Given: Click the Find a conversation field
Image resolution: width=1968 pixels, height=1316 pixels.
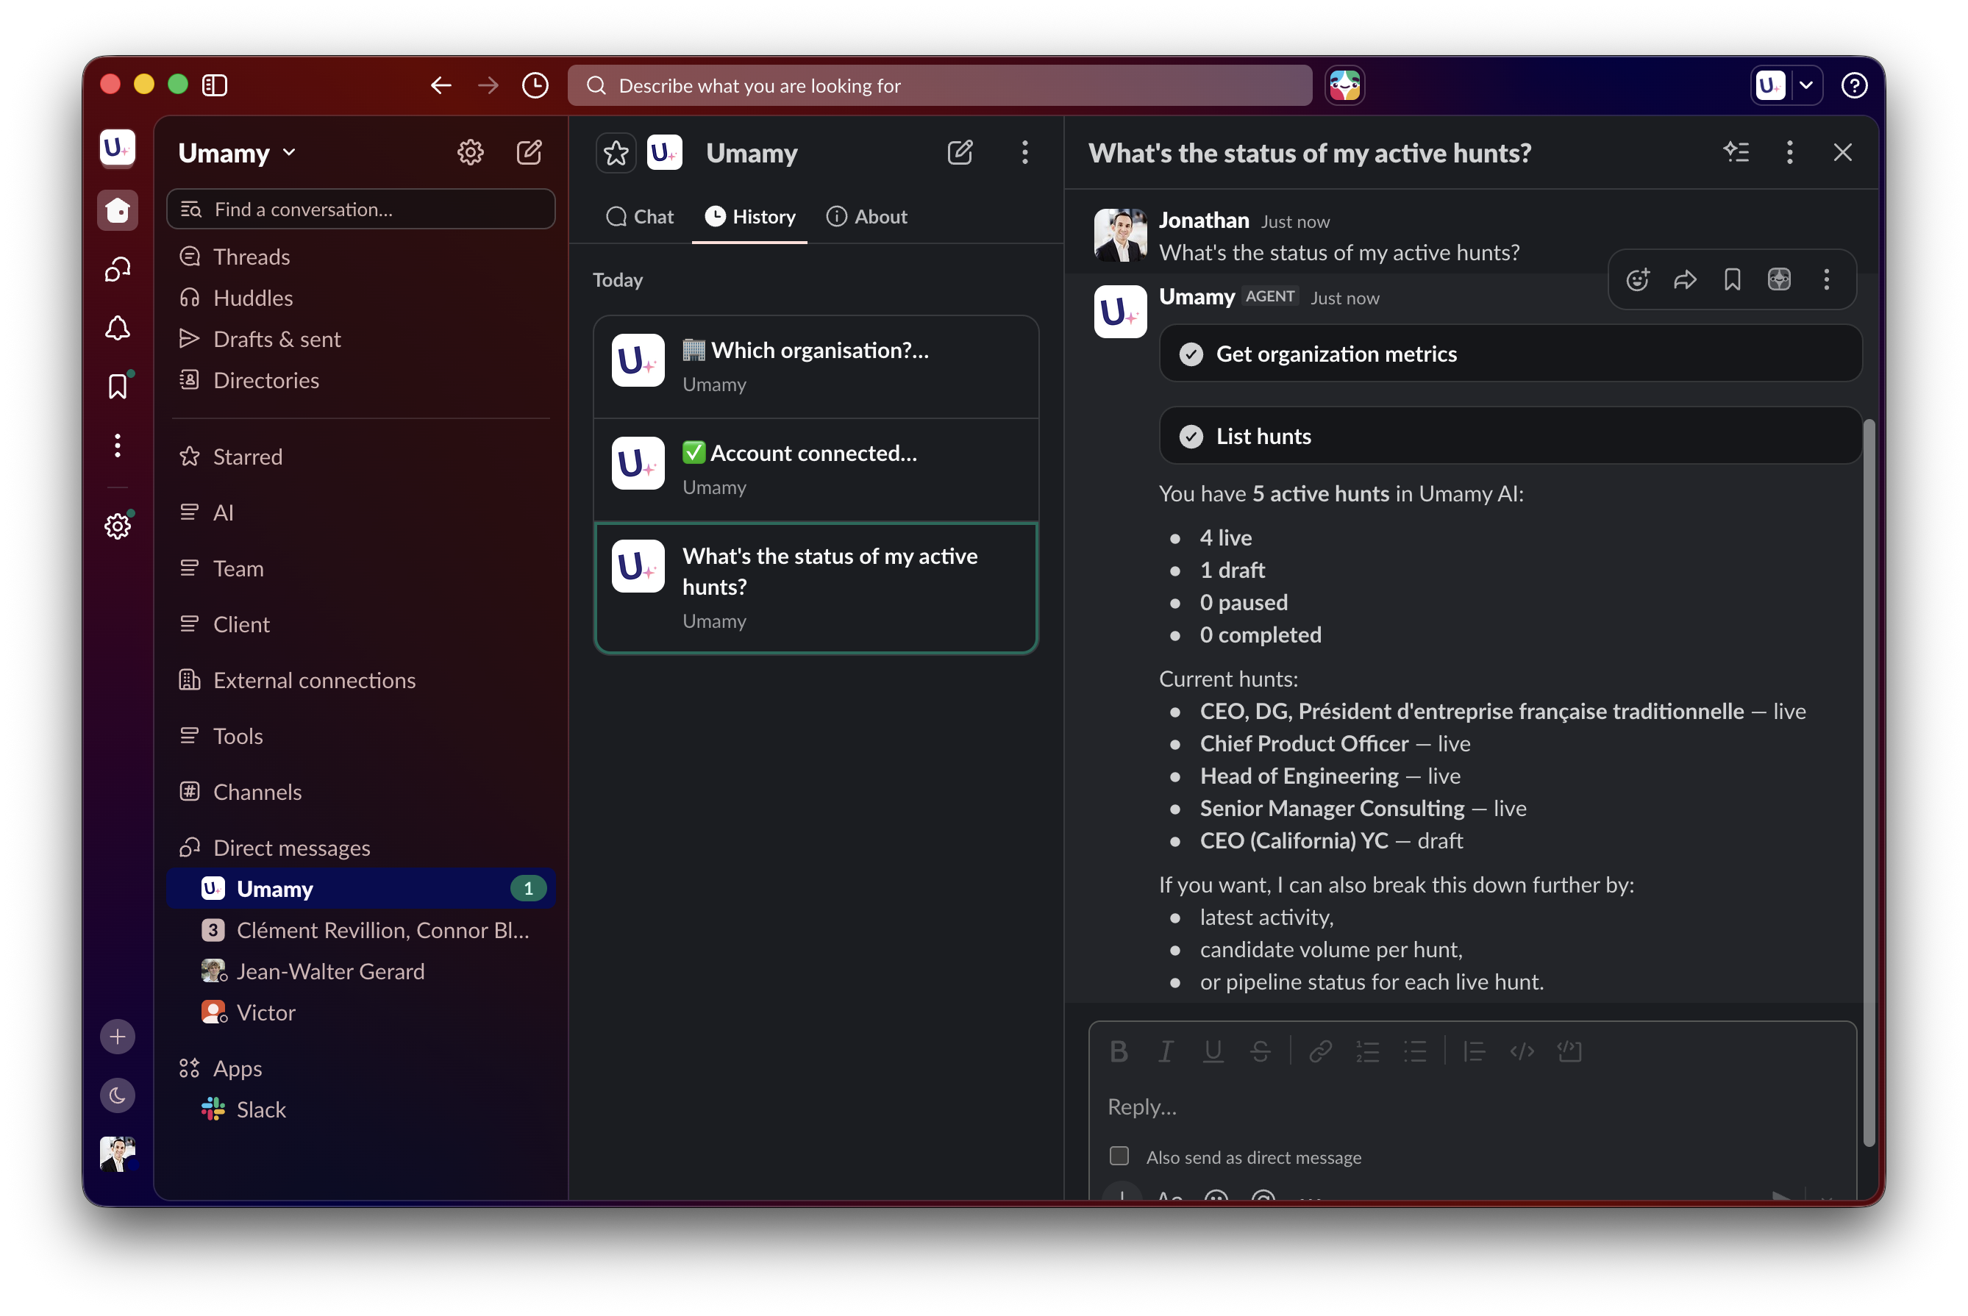Looking at the screenshot, I should coord(361,209).
